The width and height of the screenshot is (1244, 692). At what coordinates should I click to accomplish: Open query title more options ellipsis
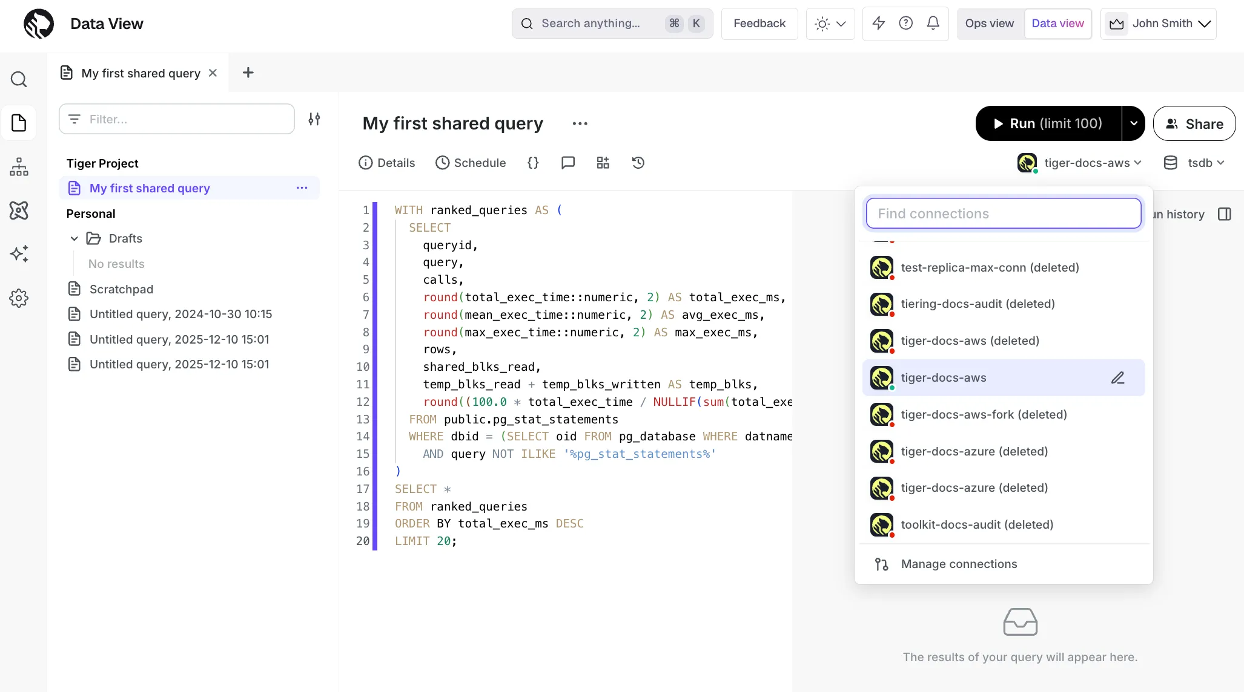click(x=580, y=123)
